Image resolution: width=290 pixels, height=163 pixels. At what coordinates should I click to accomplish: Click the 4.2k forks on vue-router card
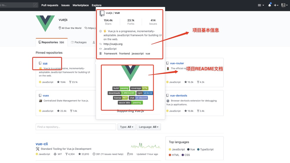click(201, 82)
